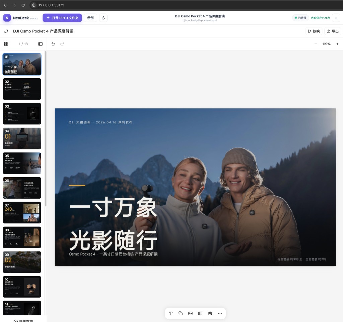Open the hamburger menu at top right
Screen dimensions: 343x322
point(336,18)
